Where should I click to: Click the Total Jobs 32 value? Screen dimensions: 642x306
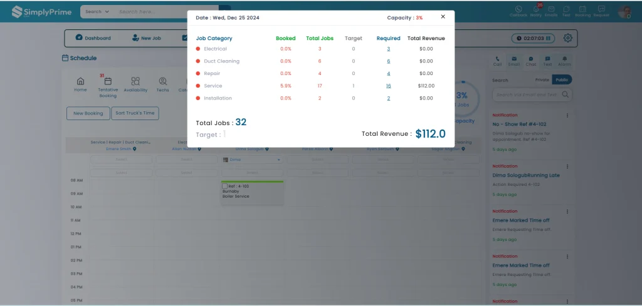point(241,122)
